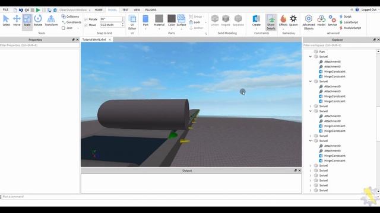Click the Model insert icon
Image resolution: width=380 pixels, height=213 pixels.
[x=321, y=20]
